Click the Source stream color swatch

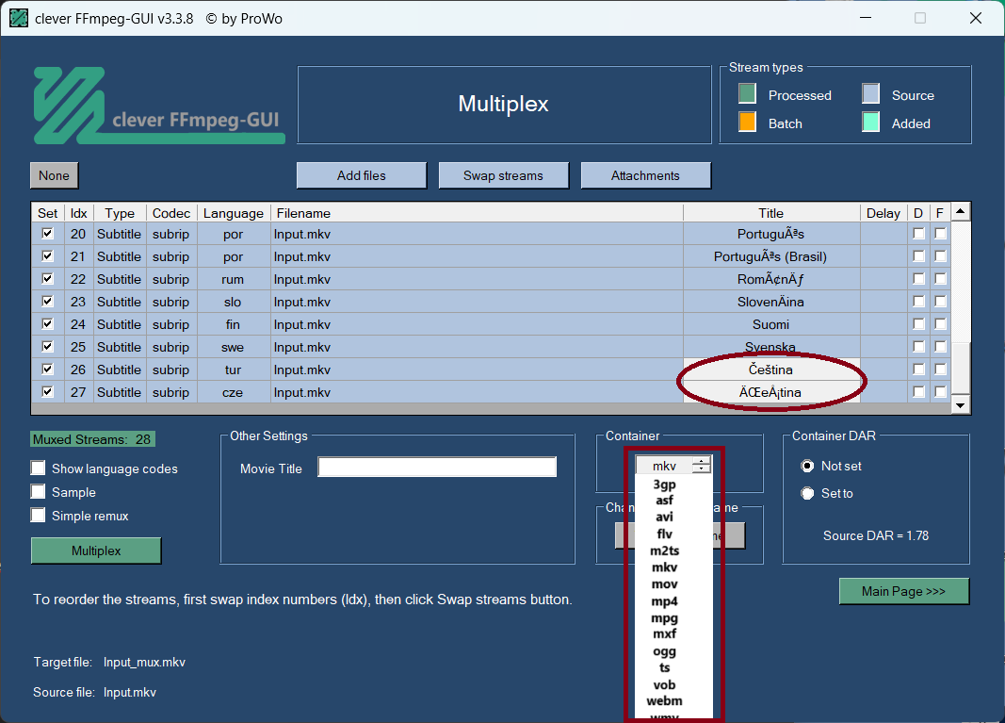click(x=870, y=93)
